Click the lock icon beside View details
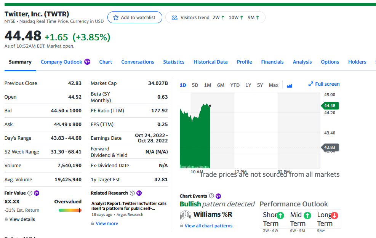The height and width of the screenshot is (238, 376). [6, 219]
